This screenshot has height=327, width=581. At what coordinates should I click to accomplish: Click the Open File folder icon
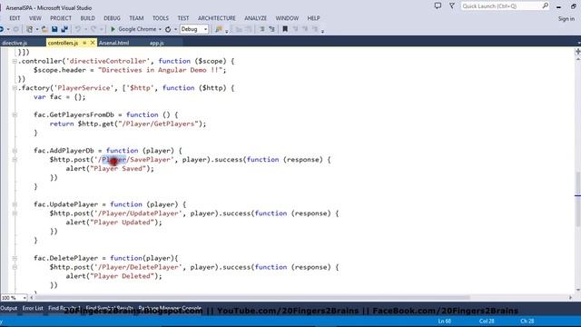(44, 29)
